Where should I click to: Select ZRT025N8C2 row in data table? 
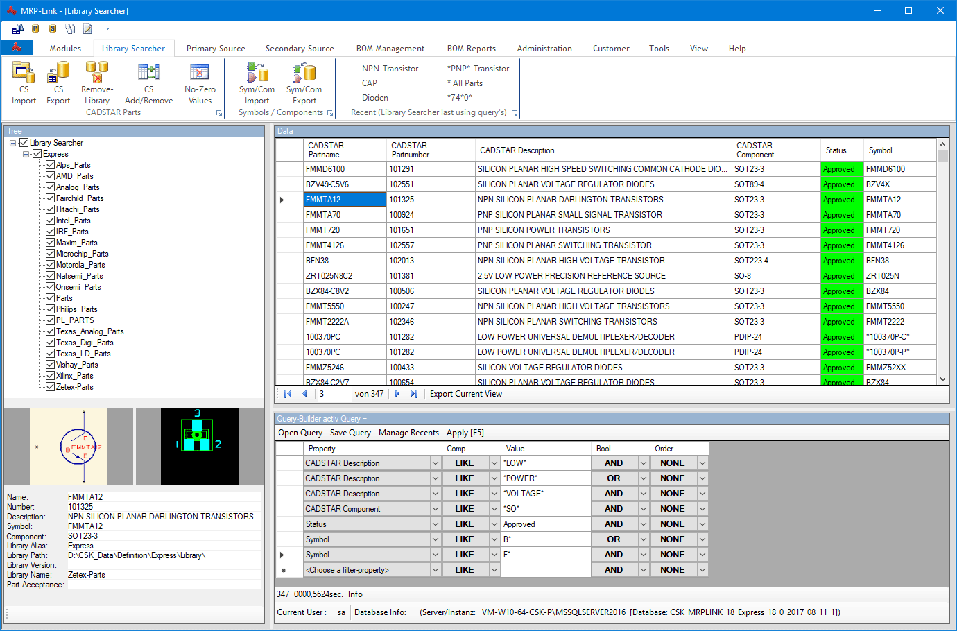606,276
